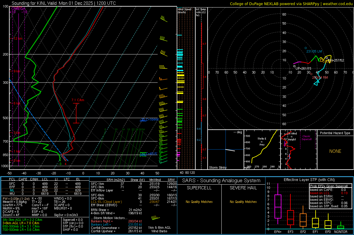Viewport: 354px width, 235px height.
Task: Click the 'EF3' box plot axis label
Action: click(x=290, y=232)
